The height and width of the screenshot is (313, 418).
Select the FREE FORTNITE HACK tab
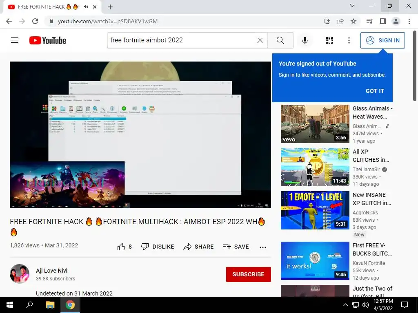(x=52, y=7)
